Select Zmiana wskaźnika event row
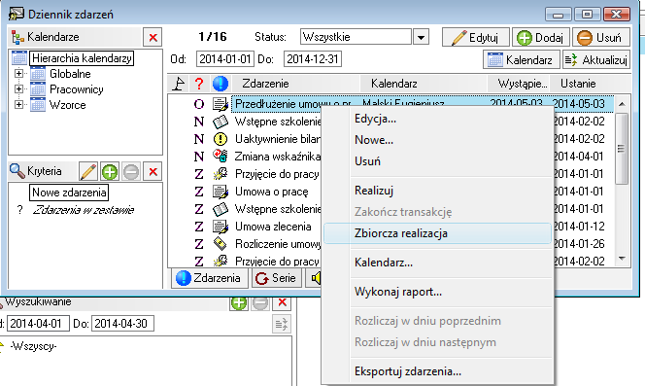 click(278, 157)
